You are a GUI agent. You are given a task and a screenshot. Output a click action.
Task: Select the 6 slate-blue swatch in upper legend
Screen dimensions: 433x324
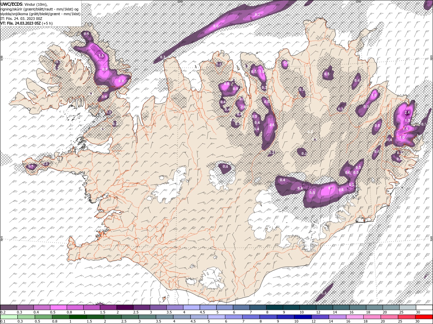pos(241,307)
